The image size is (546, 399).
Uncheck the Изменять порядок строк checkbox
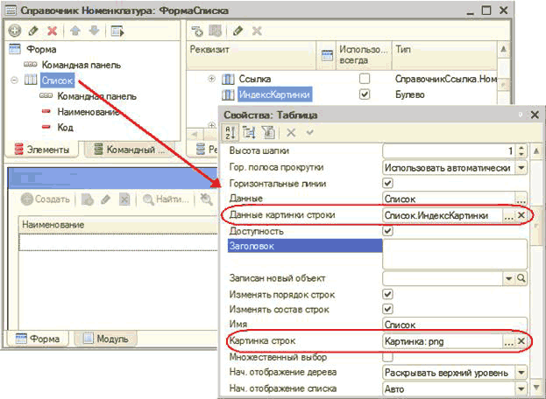(388, 295)
